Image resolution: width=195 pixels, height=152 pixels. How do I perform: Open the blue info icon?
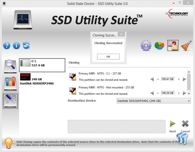(16, 46)
